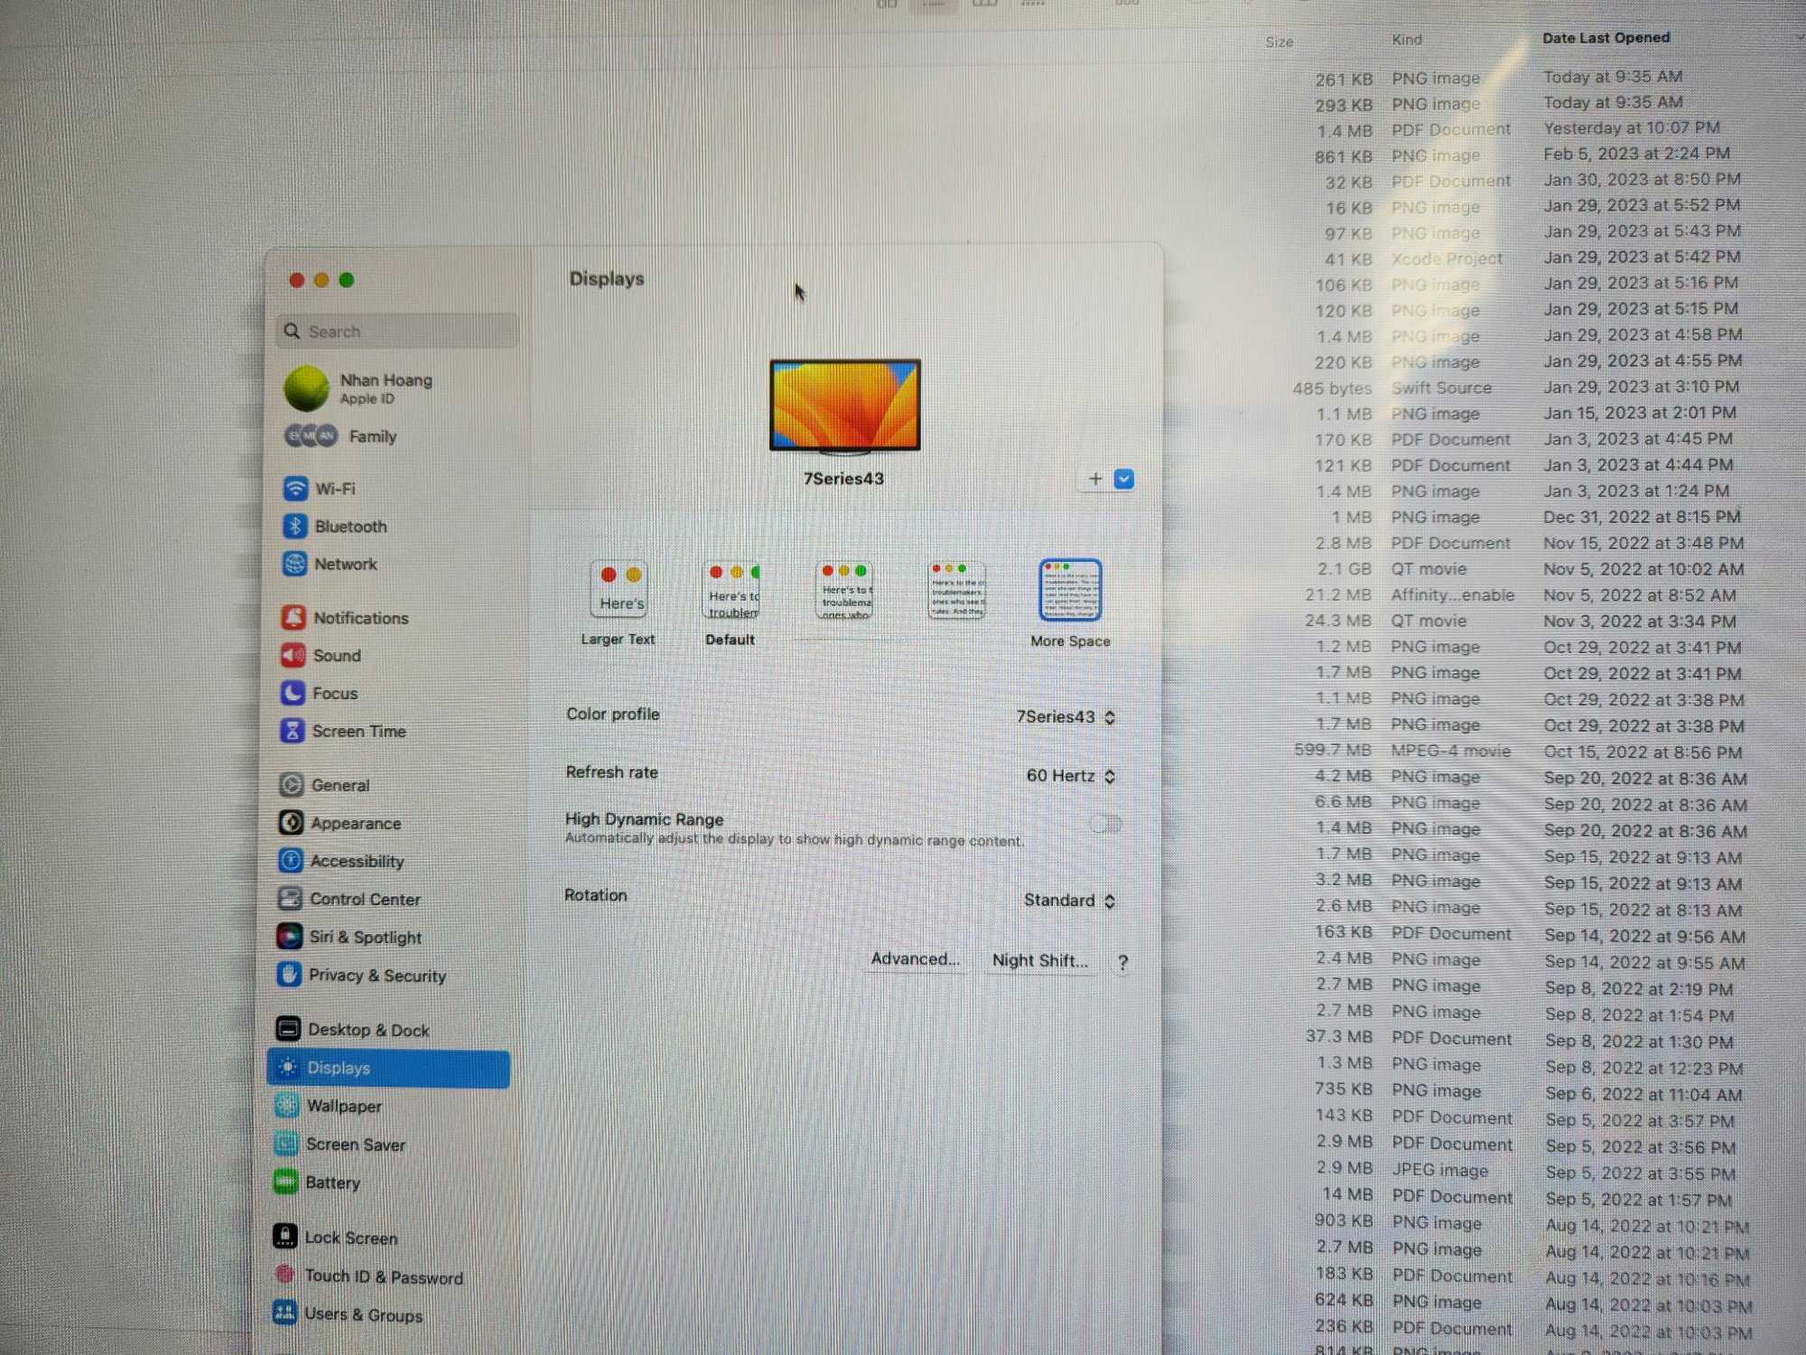Click the Advanced... button
The width and height of the screenshot is (1806, 1355).
[x=915, y=959]
